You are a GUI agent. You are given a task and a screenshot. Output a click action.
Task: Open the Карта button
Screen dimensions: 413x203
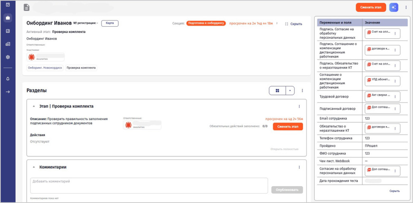click(x=110, y=23)
